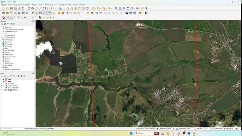Click the Save Project floppy icon
The height and width of the screenshot is (136, 242).
[x=11, y=8]
